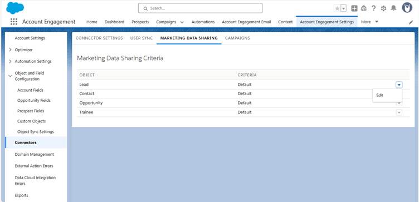Open Domain Management in the sidebar

tap(34, 154)
